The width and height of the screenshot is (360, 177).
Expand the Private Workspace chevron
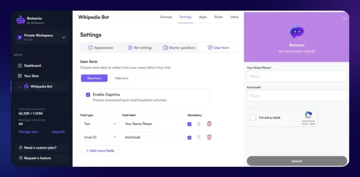64,37
